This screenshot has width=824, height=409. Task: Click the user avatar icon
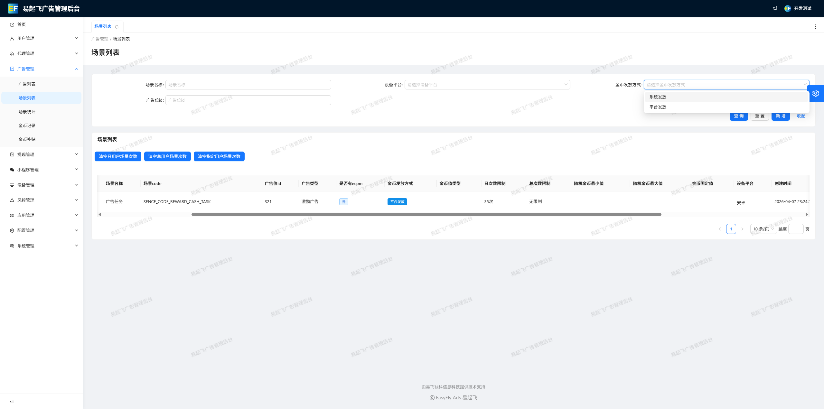(787, 8)
